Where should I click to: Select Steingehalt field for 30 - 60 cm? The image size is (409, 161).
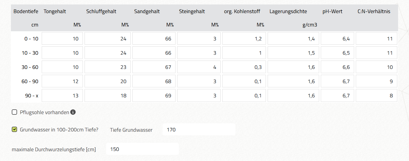199,67
